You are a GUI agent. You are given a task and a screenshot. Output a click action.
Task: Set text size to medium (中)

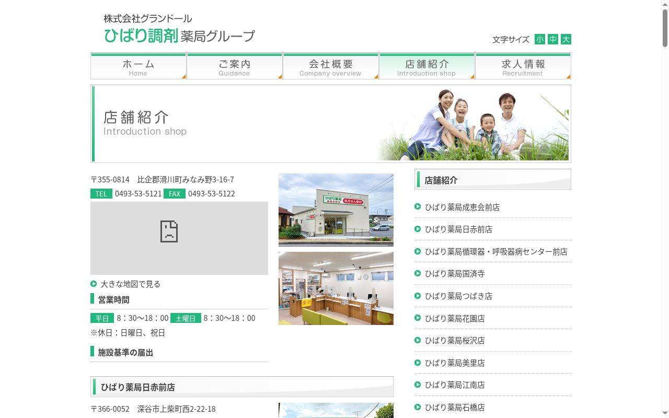pyautogui.click(x=553, y=39)
